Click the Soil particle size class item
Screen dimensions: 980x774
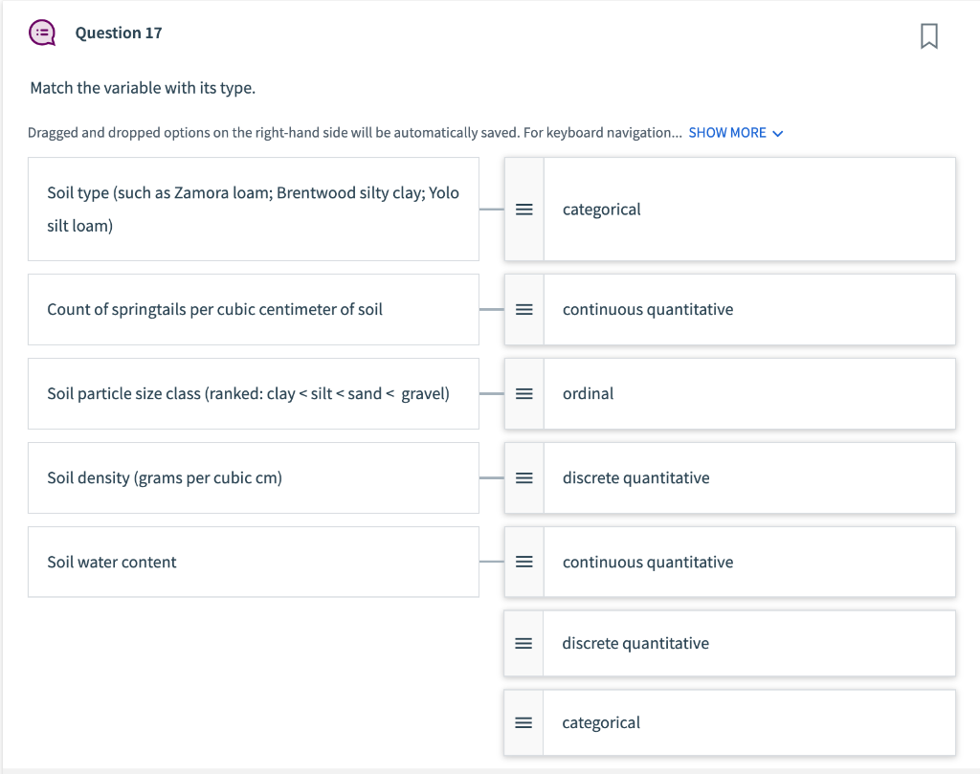pos(253,393)
